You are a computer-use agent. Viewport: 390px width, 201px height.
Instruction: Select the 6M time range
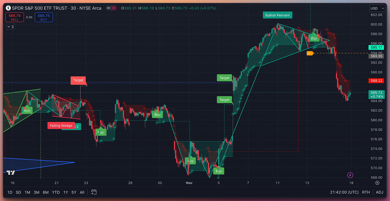(x=46, y=192)
